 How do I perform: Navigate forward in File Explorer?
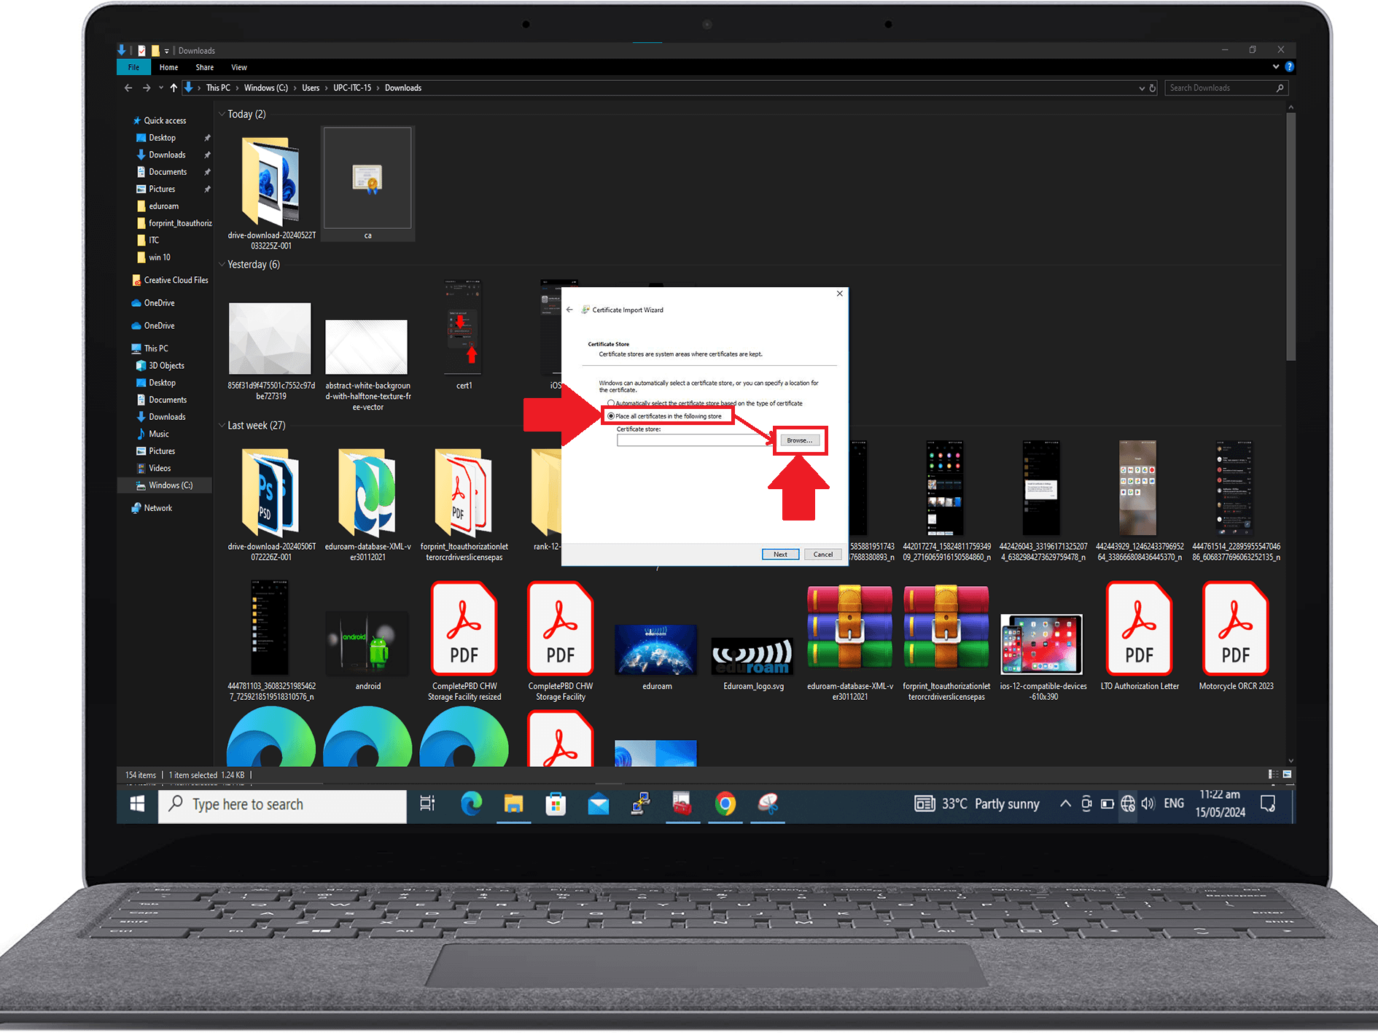[x=147, y=87]
